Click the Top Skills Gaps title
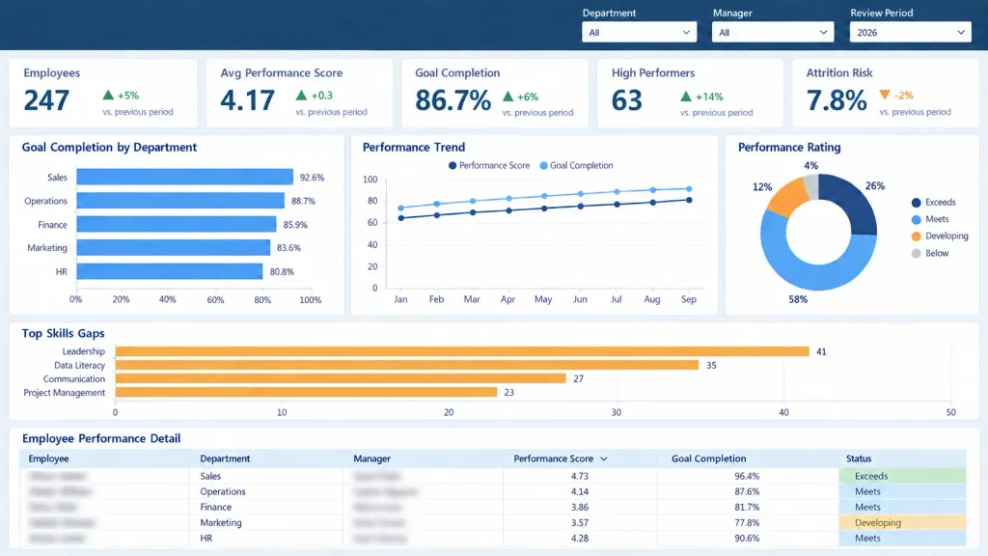The width and height of the screenshot is (988, 556). [x=63, y=333]
